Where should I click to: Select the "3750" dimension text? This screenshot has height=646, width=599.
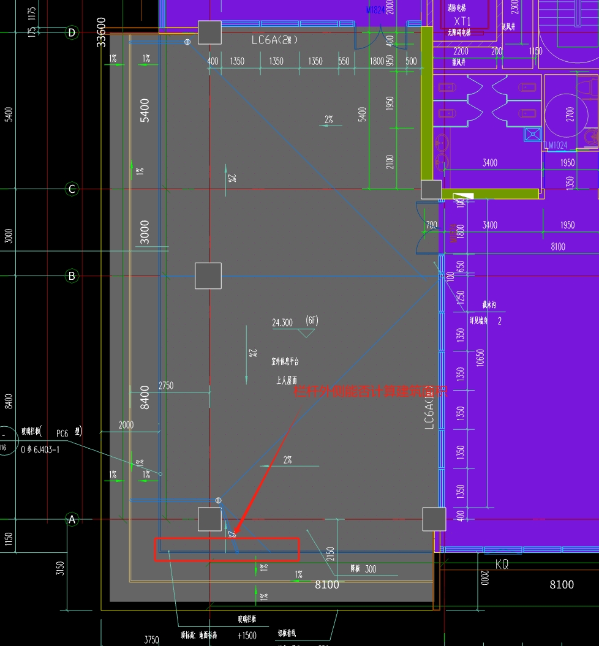point(152,640)
